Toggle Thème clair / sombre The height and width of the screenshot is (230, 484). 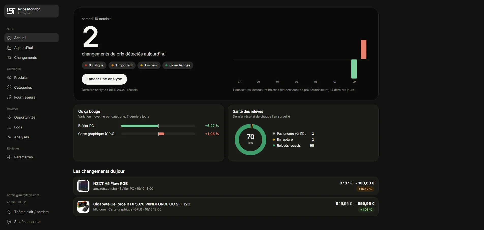pos(32,212)
